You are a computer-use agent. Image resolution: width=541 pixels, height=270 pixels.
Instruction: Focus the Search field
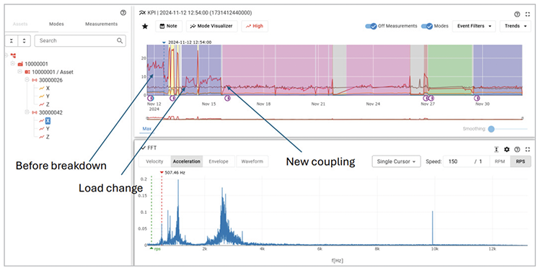(x=80, y=40)
